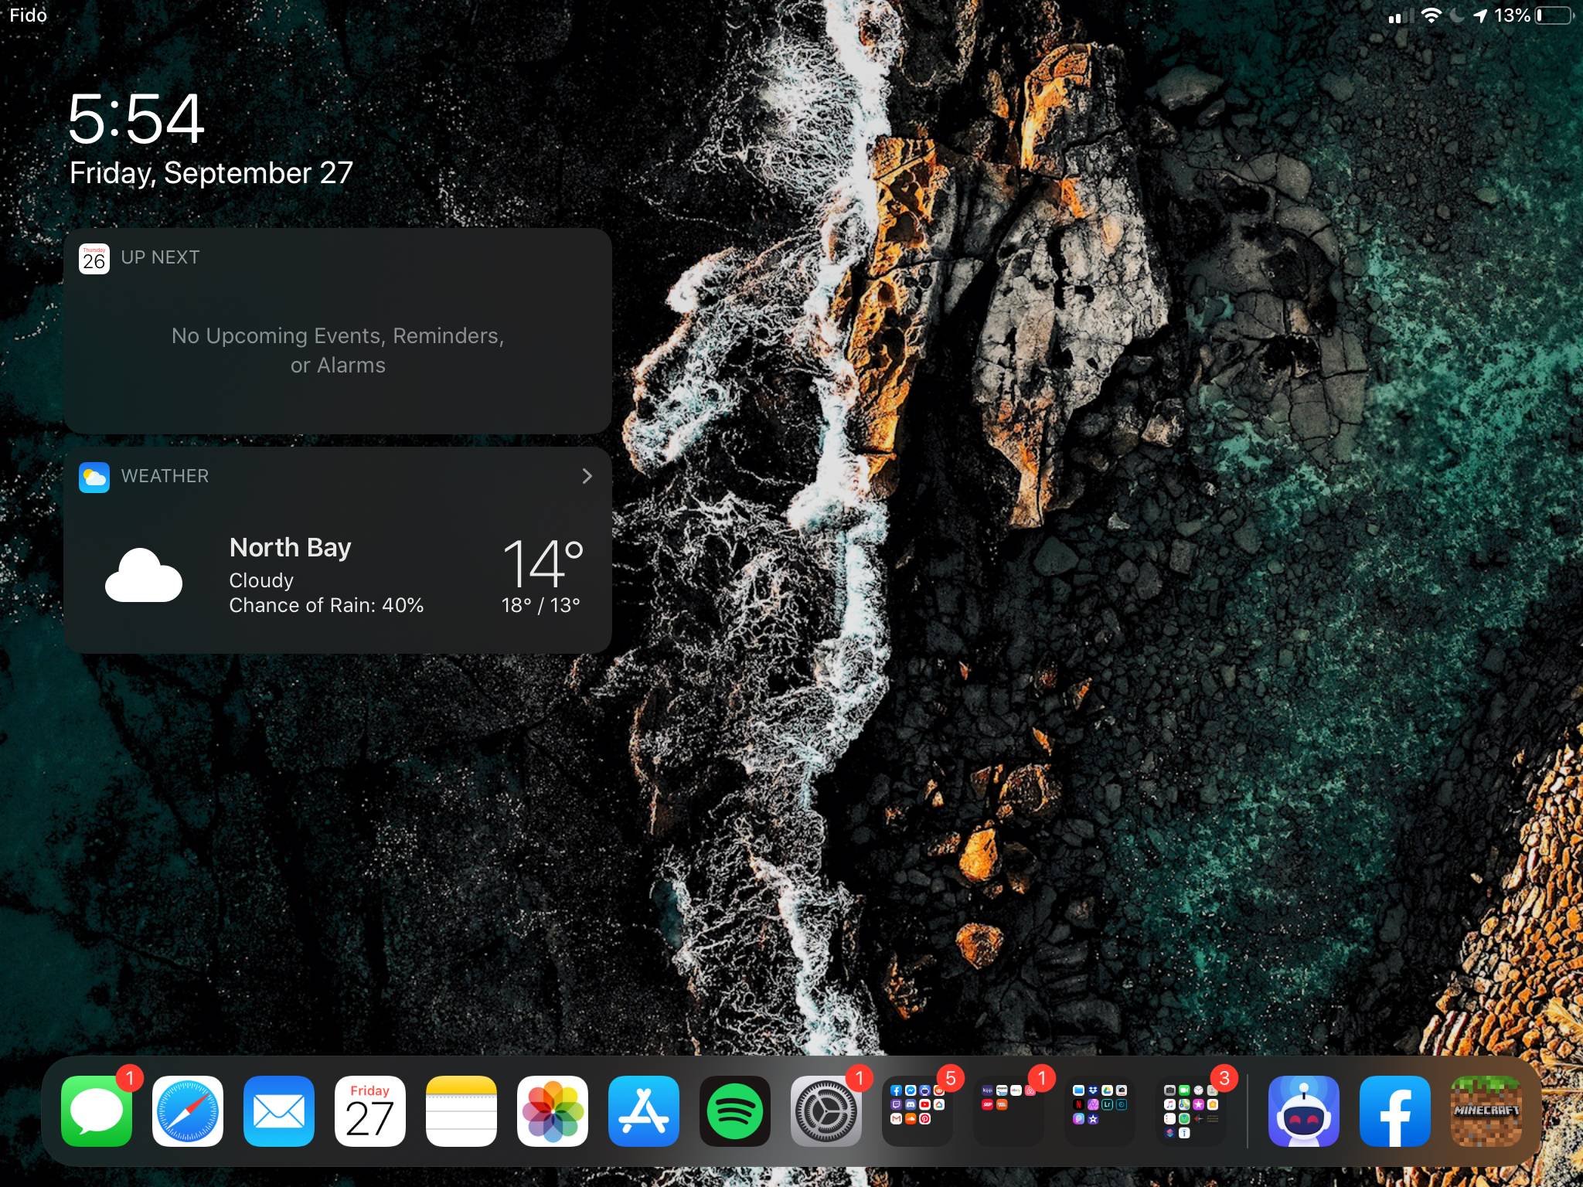Image resolution: width=1583 pixels, height=1187 pixels.
Task: Open the utilities folder with badge 3
Action: pos(1191,1111)
